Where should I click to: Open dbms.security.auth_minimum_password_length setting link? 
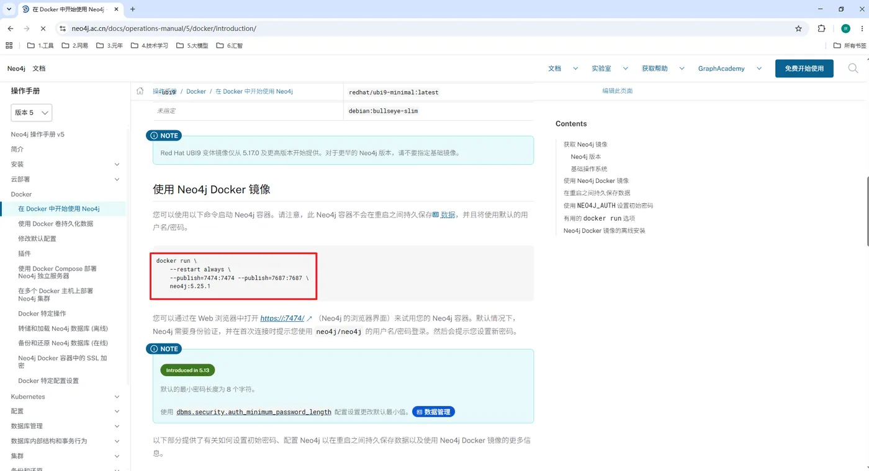pyautogui.click(x=254, y=412)
